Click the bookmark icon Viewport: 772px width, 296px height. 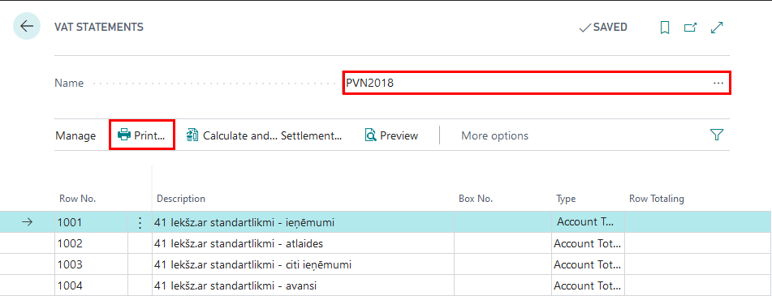(665, 28)
